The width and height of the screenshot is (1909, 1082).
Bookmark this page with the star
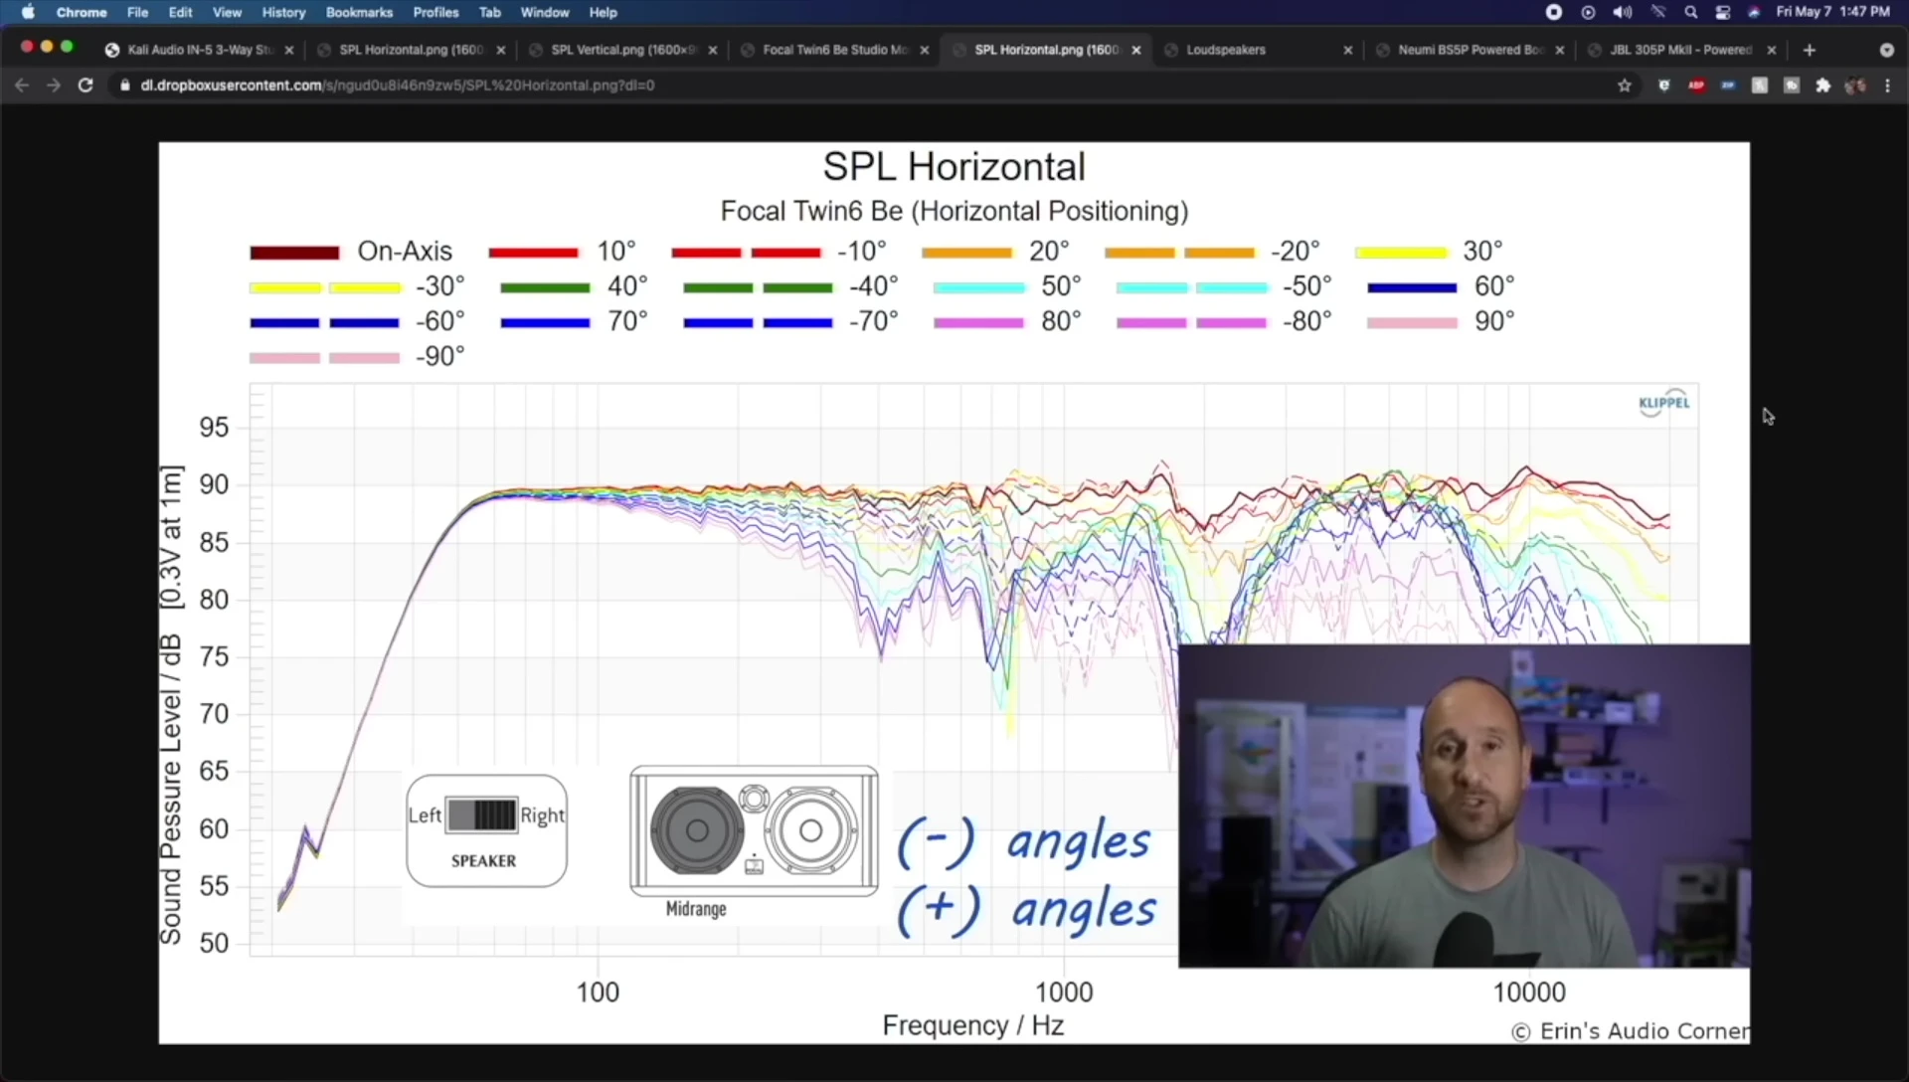[x=1625, y=86]
